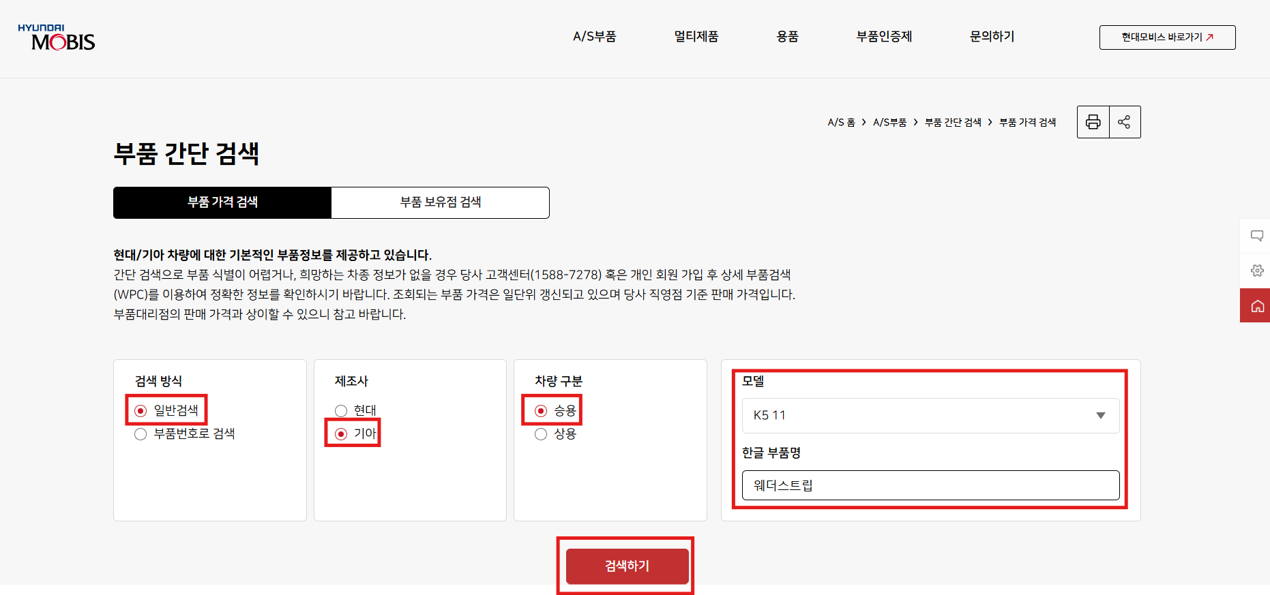
Task: Choose 현대 as manufacturer
Action: [x=341, y=410]
